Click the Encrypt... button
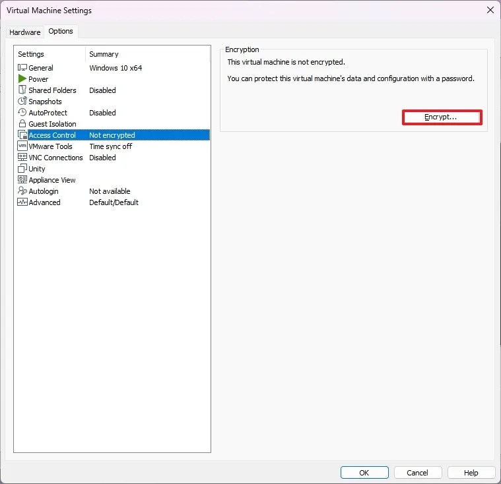The image size is (501, 484). [442, 117]
